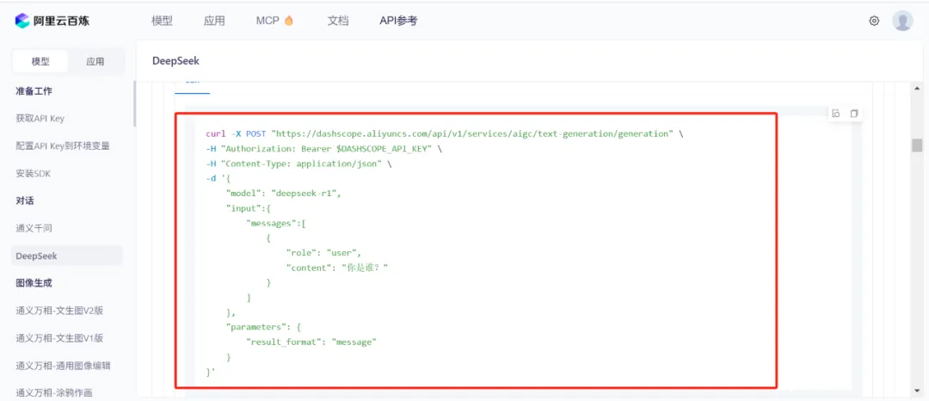Switch to the 模型 sidebar tab
The width and height of the screenshot is (929, 401).
pyautogui.click(x=41, y=62)
